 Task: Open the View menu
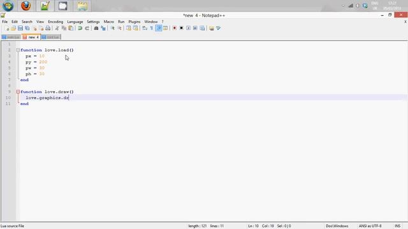(40, 22)
